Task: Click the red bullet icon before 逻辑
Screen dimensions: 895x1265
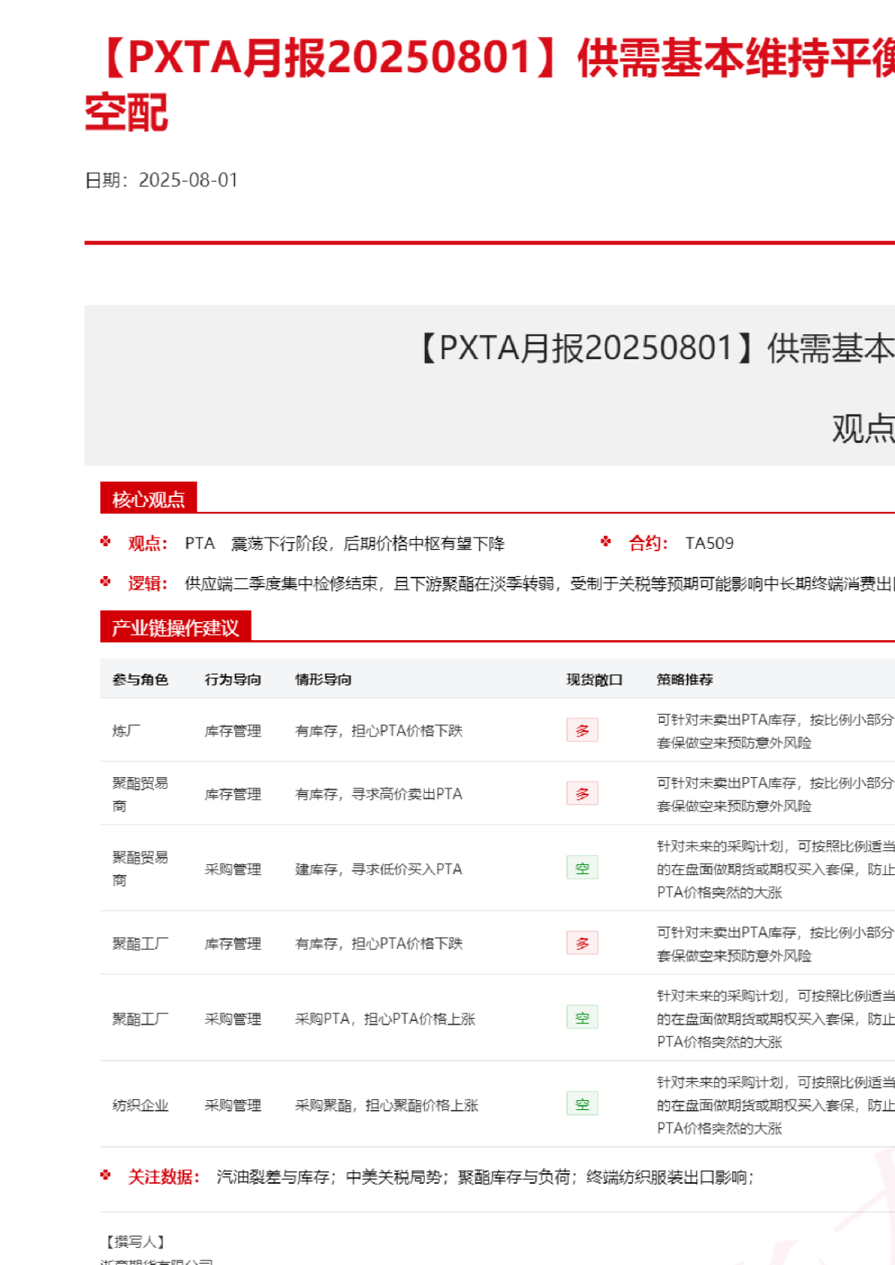Action: click(x=105, y=582)
